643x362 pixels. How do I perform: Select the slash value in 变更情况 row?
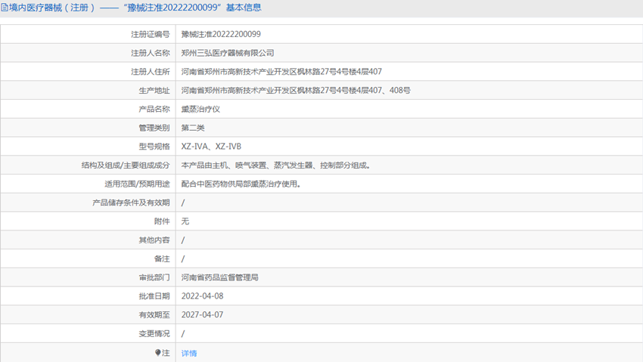tap(183, 334)
